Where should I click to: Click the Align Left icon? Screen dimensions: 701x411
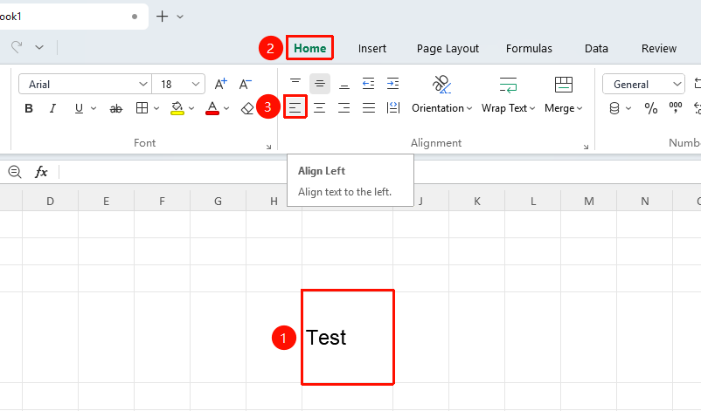[x=295, y=107]
